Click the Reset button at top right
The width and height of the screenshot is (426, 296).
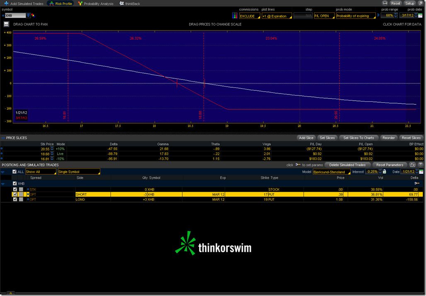point(395,3)
